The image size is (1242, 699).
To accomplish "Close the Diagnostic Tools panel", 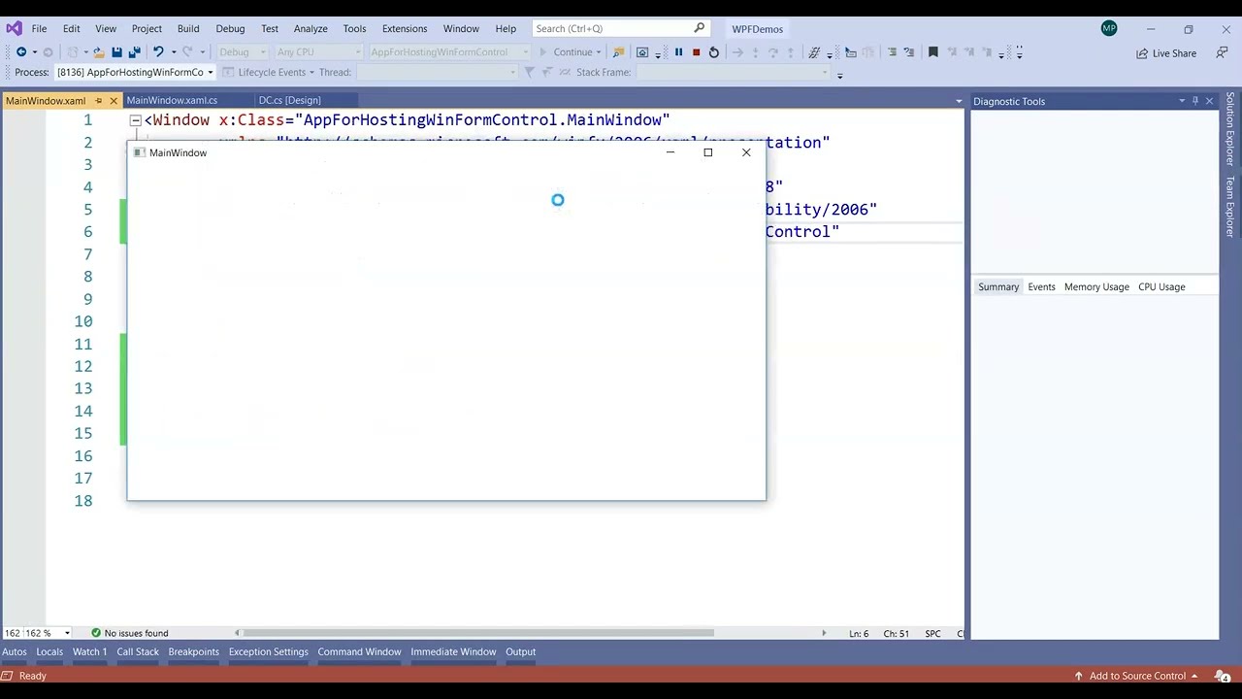I will [x=1209, y=101].
